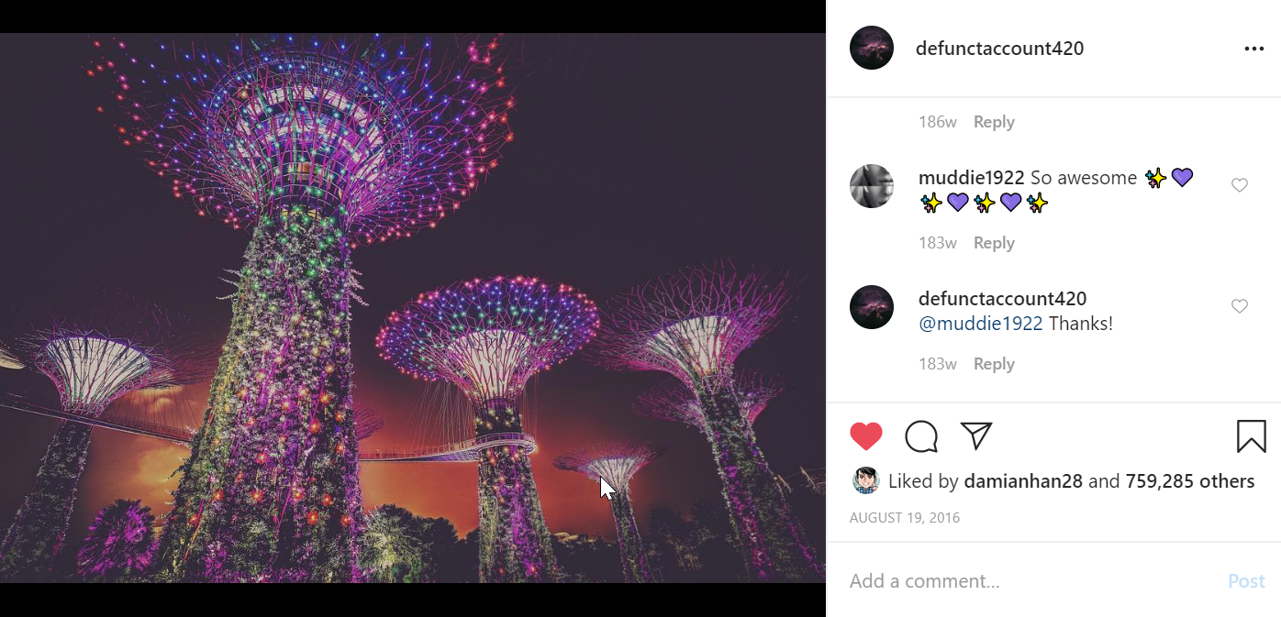The height and width of the screenshot is (617, 1281).
Task: Reply to muddie1922's comment
Action: (x=994, y=243)
